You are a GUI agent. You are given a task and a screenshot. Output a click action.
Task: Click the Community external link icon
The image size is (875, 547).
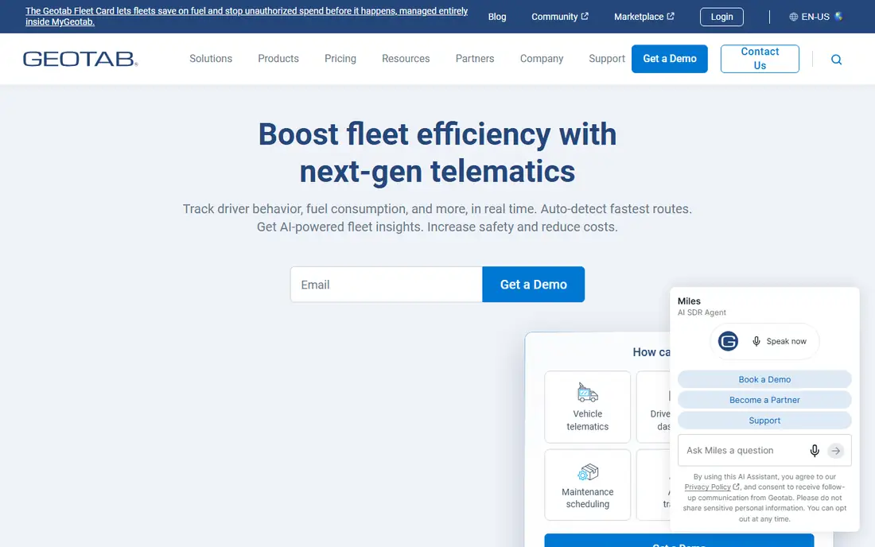(585, 16)
